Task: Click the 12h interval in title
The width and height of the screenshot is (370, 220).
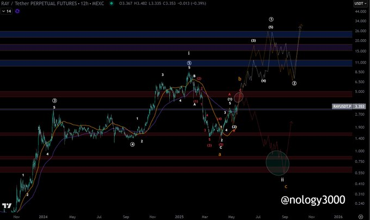Action: point(84,4)
